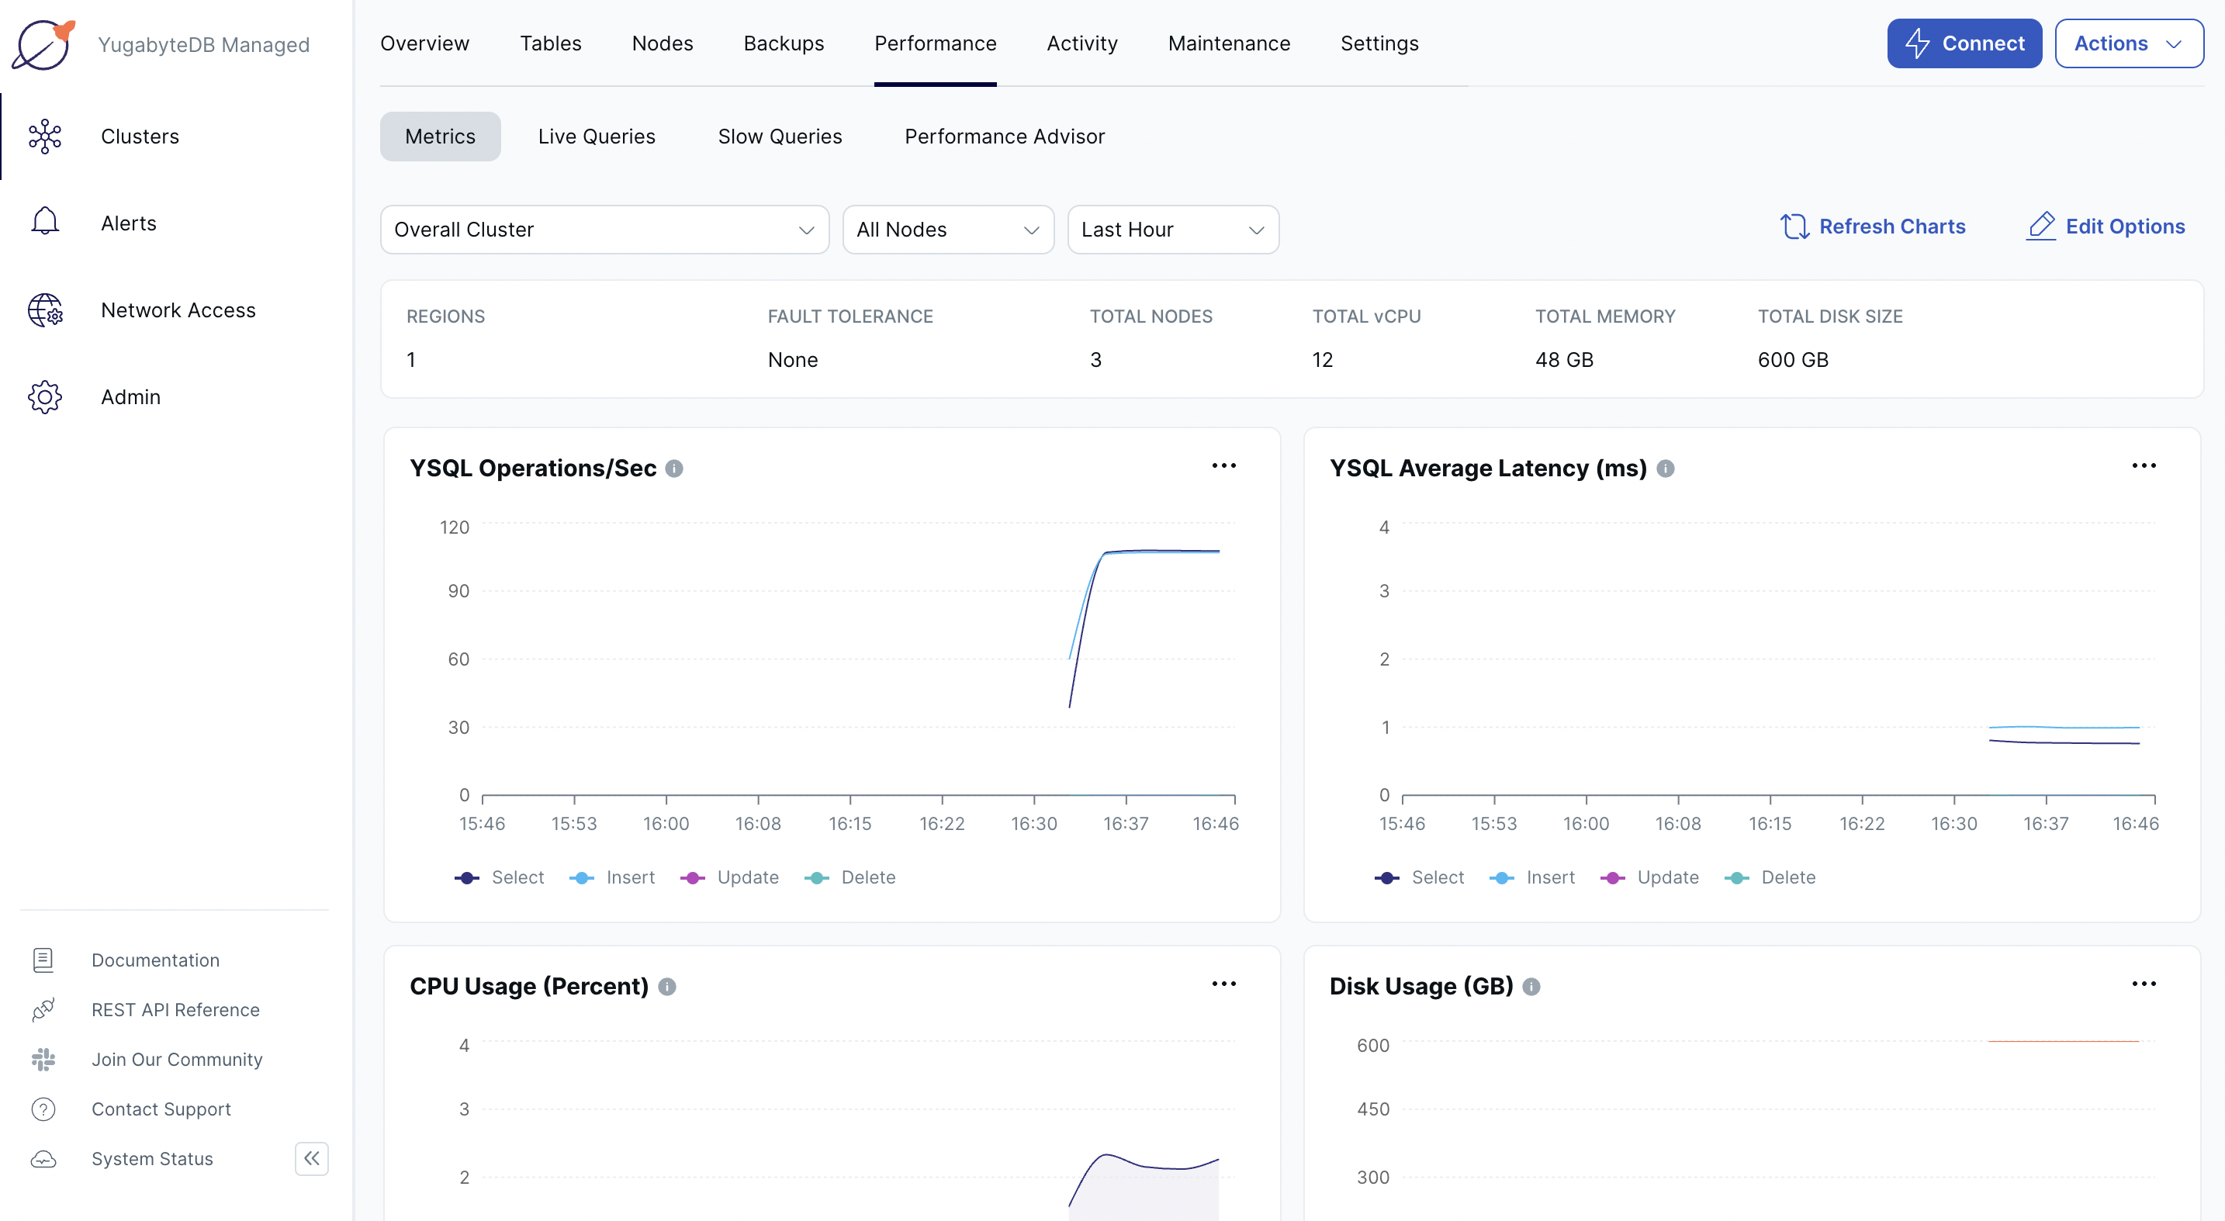Open the REST API Reference icon
This screenshot has width=2225, height=1221.
point(44,1009)
